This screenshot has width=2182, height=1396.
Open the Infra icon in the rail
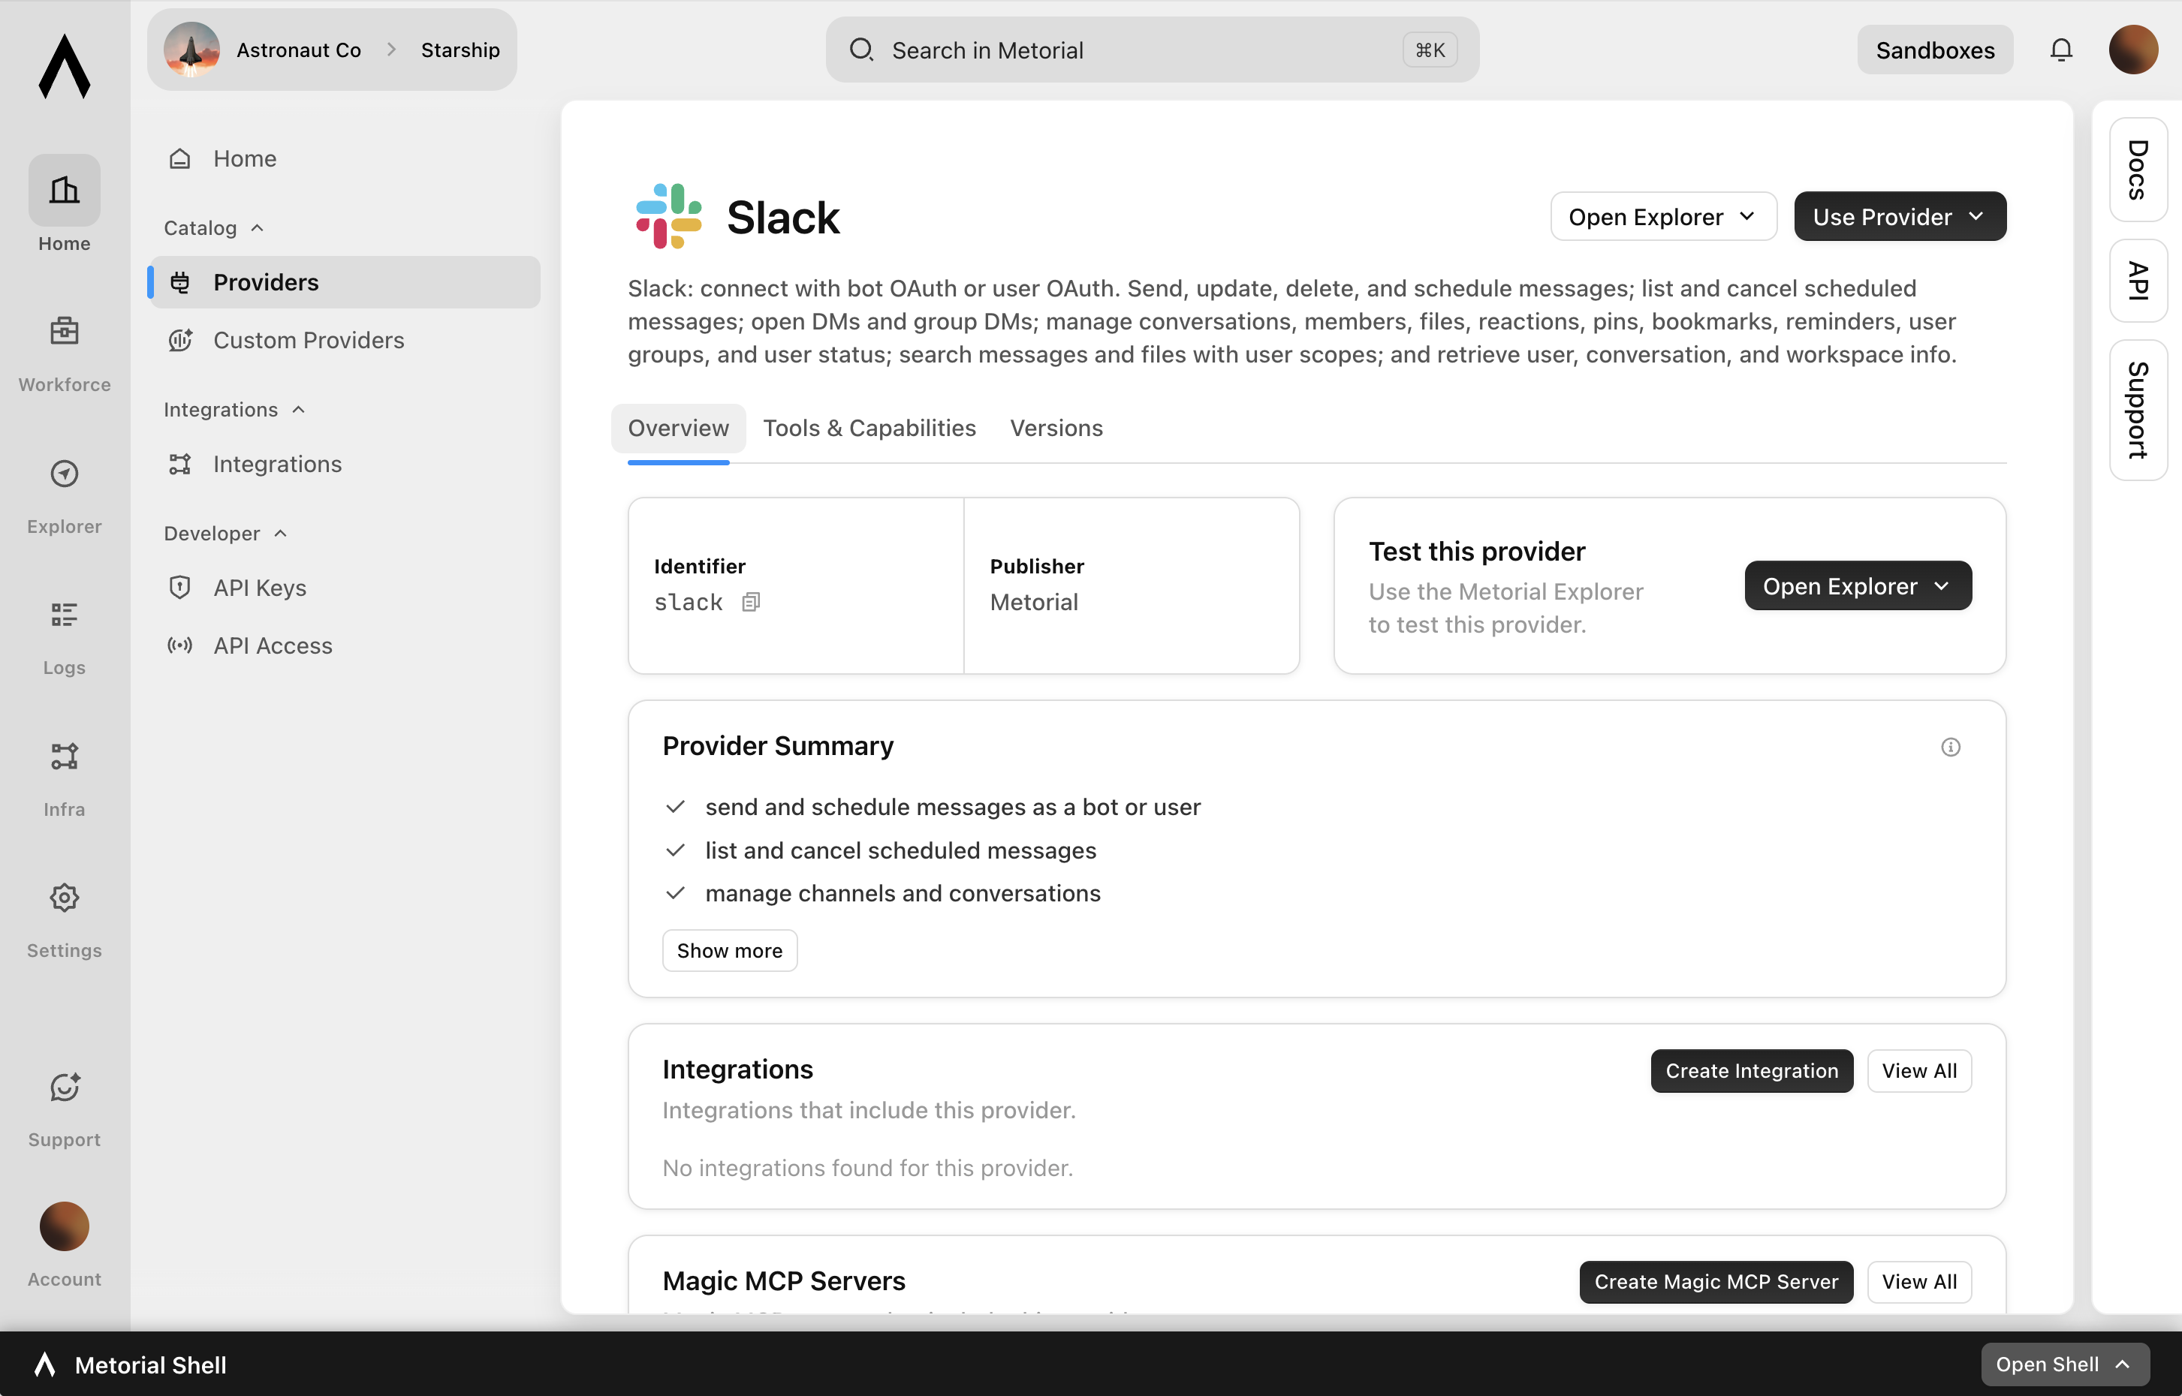[65, 756]
